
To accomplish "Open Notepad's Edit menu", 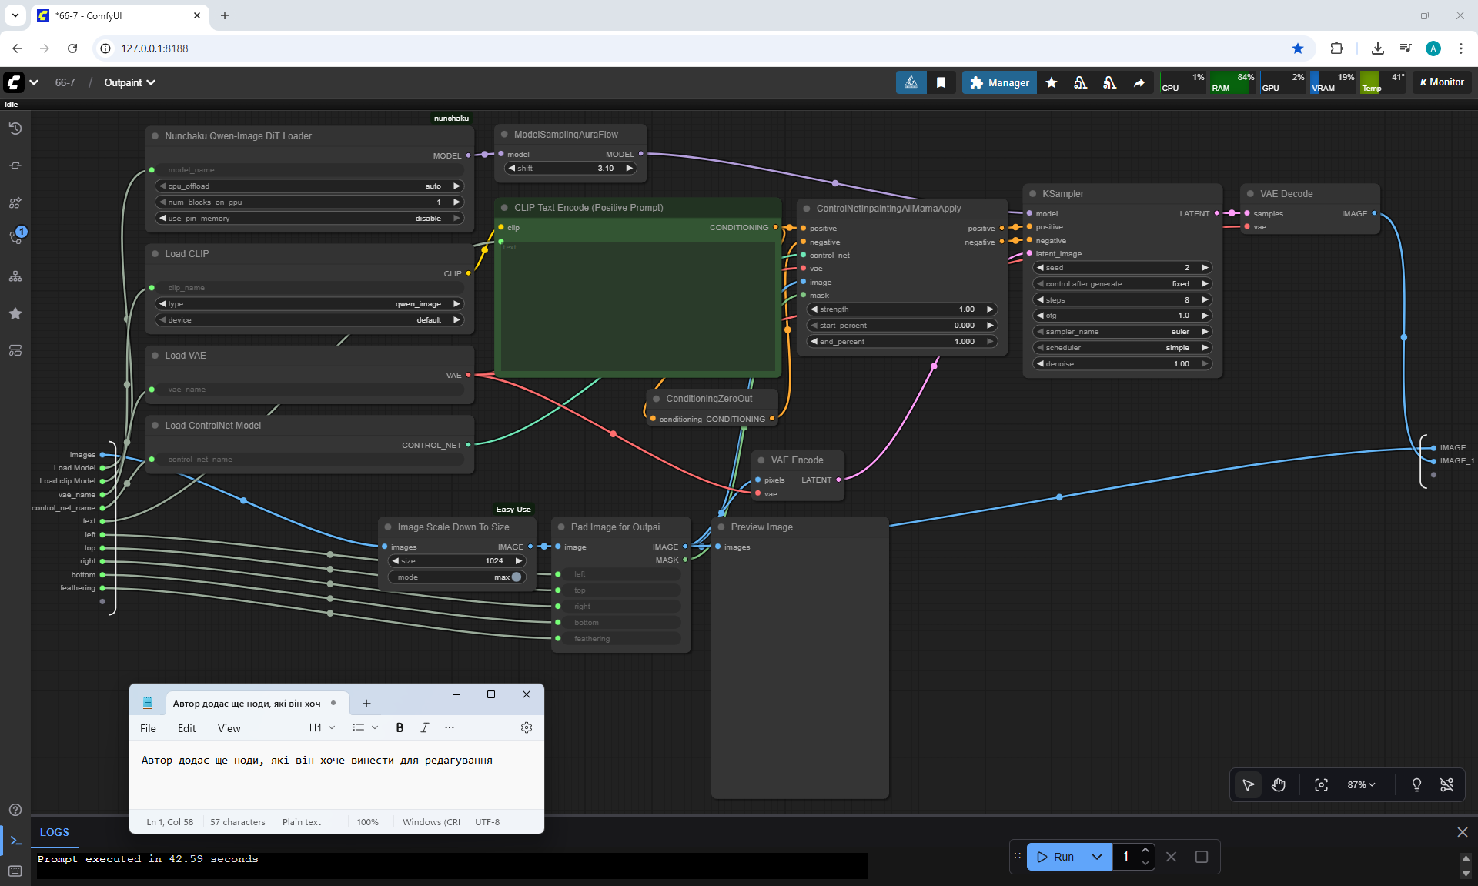I will (x=186, y=728).
